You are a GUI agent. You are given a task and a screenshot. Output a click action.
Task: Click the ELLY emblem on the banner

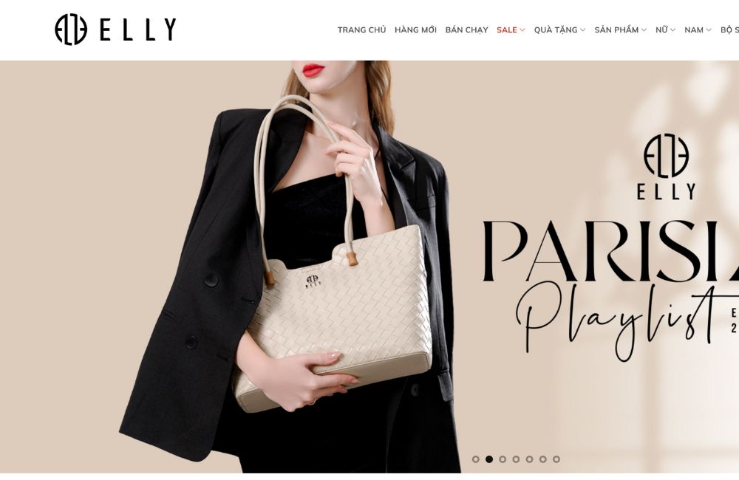(x=666, y=156)
